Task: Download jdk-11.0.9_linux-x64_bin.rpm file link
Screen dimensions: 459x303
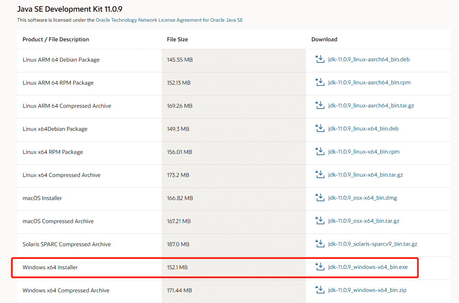Action: (x=363, y=152)
